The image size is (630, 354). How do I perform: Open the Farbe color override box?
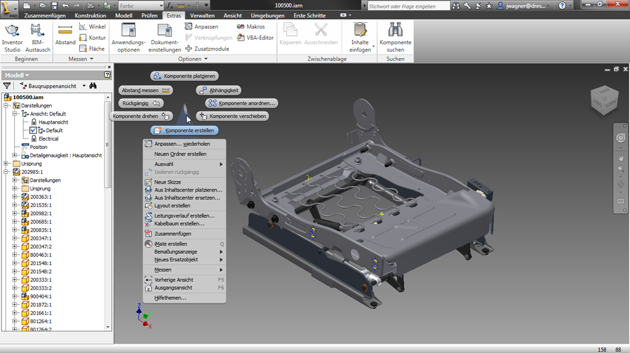pyautogui.click(x=141, y=6)
